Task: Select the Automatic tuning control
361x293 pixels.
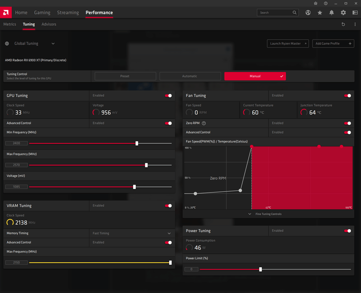Action: tap(190, 76)
